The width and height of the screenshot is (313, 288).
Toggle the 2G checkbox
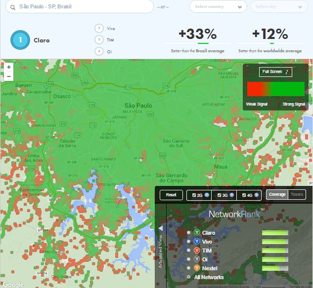194,195
